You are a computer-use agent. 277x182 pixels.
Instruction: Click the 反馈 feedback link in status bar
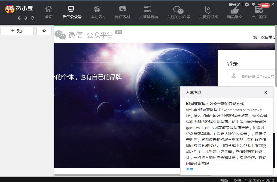click(237, 180)
